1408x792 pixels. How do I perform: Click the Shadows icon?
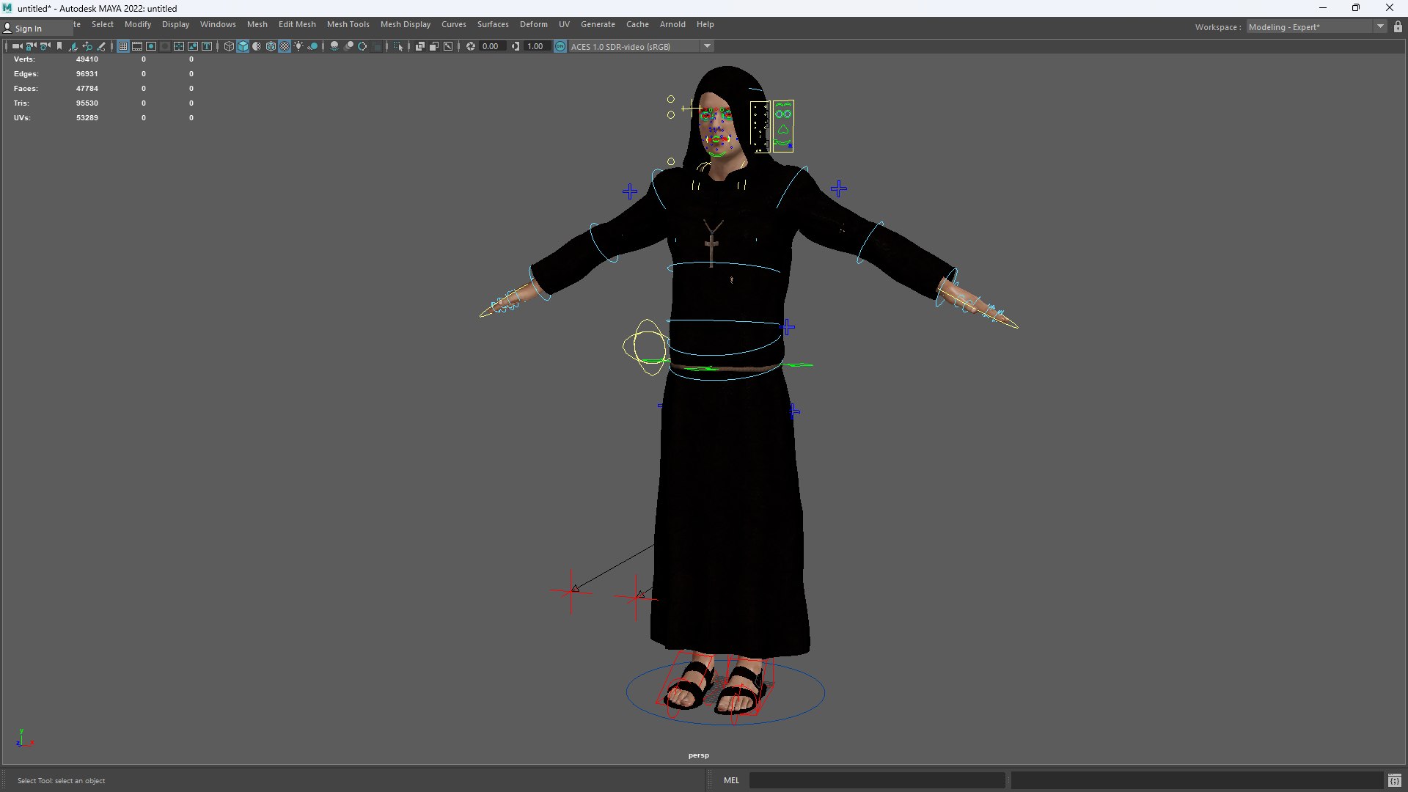pyautogui.click(x=312, y=46)
